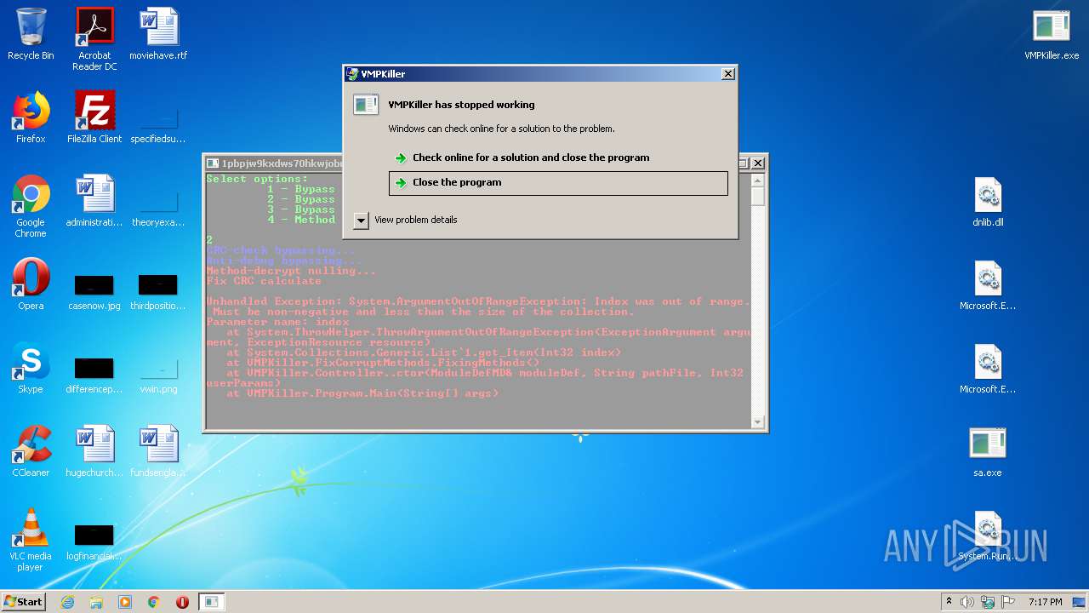Show hidden tray icons arrow

point(949,602)
